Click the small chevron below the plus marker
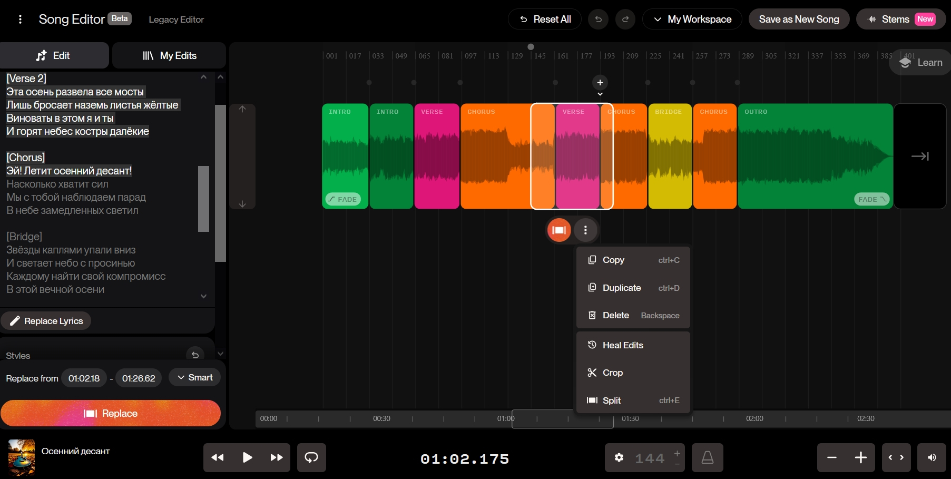Viewport: 951px width, 479px height. 600,94
